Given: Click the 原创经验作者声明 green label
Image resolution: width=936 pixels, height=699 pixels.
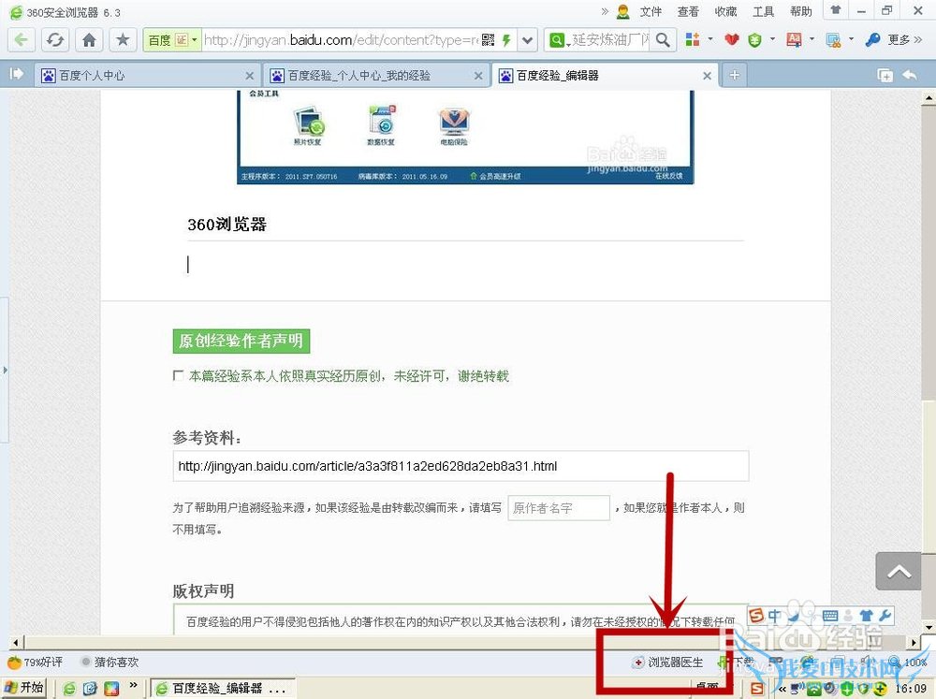Looking at the screenshot, I should tap(241, 341).
